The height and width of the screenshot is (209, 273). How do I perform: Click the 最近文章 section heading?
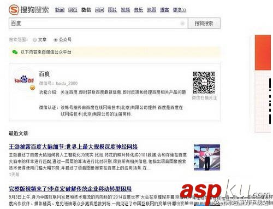(x=19, y=133)
